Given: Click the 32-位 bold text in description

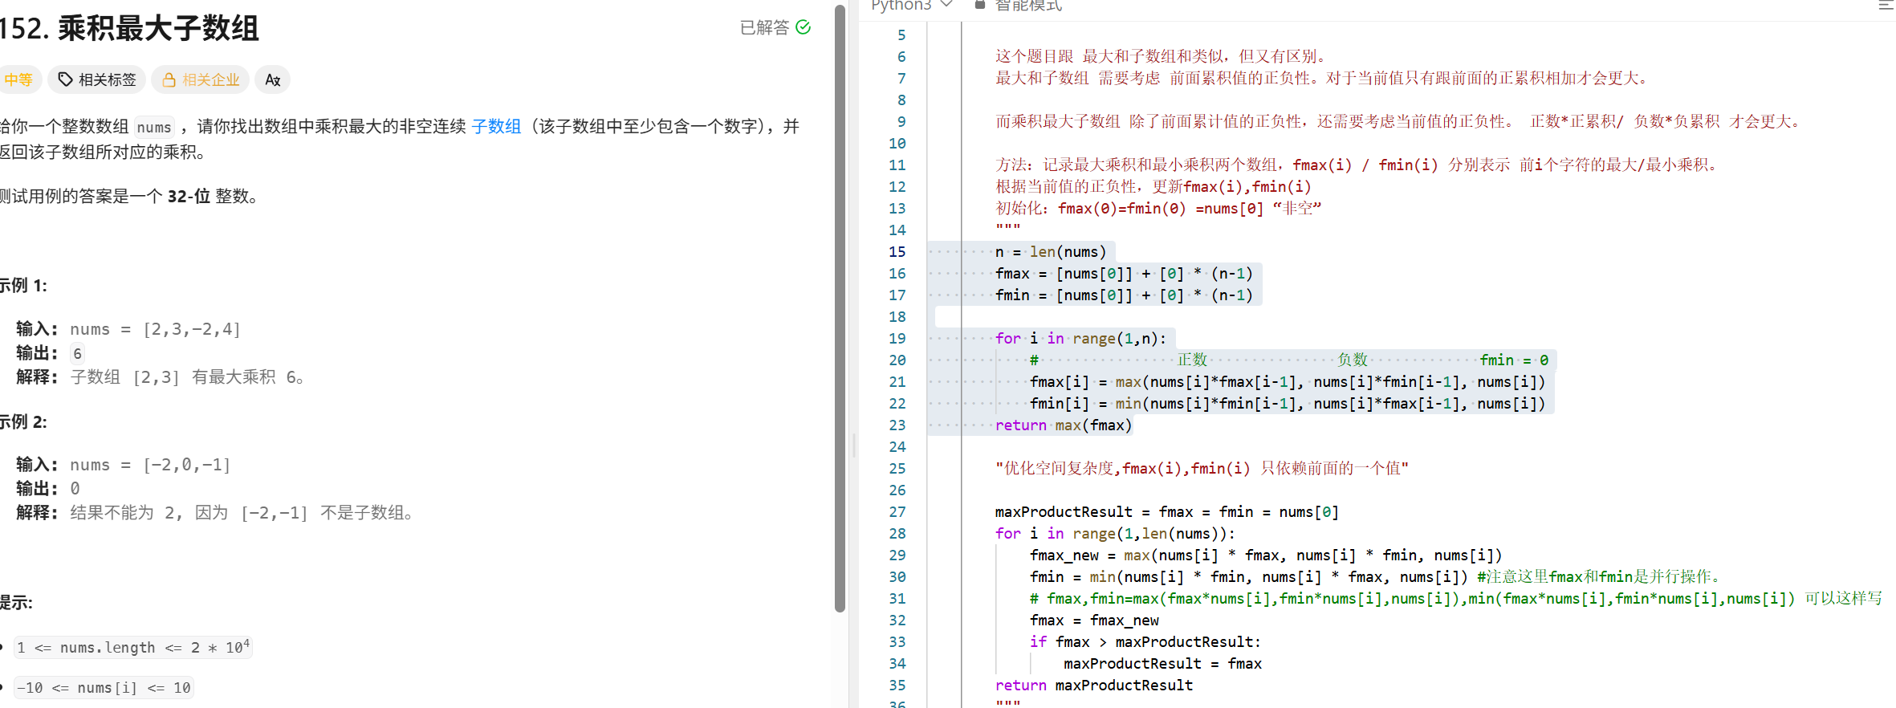Looking at the screenshot, I should point(189,197).
